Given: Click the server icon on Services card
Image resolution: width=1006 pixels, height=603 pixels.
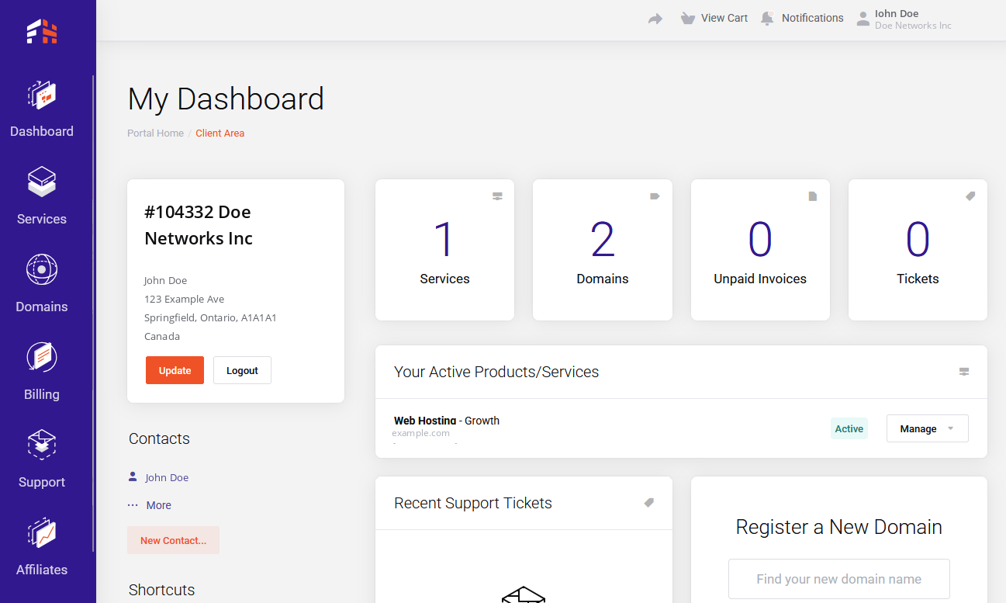Looking at the screenshot, I should (497, 196).
